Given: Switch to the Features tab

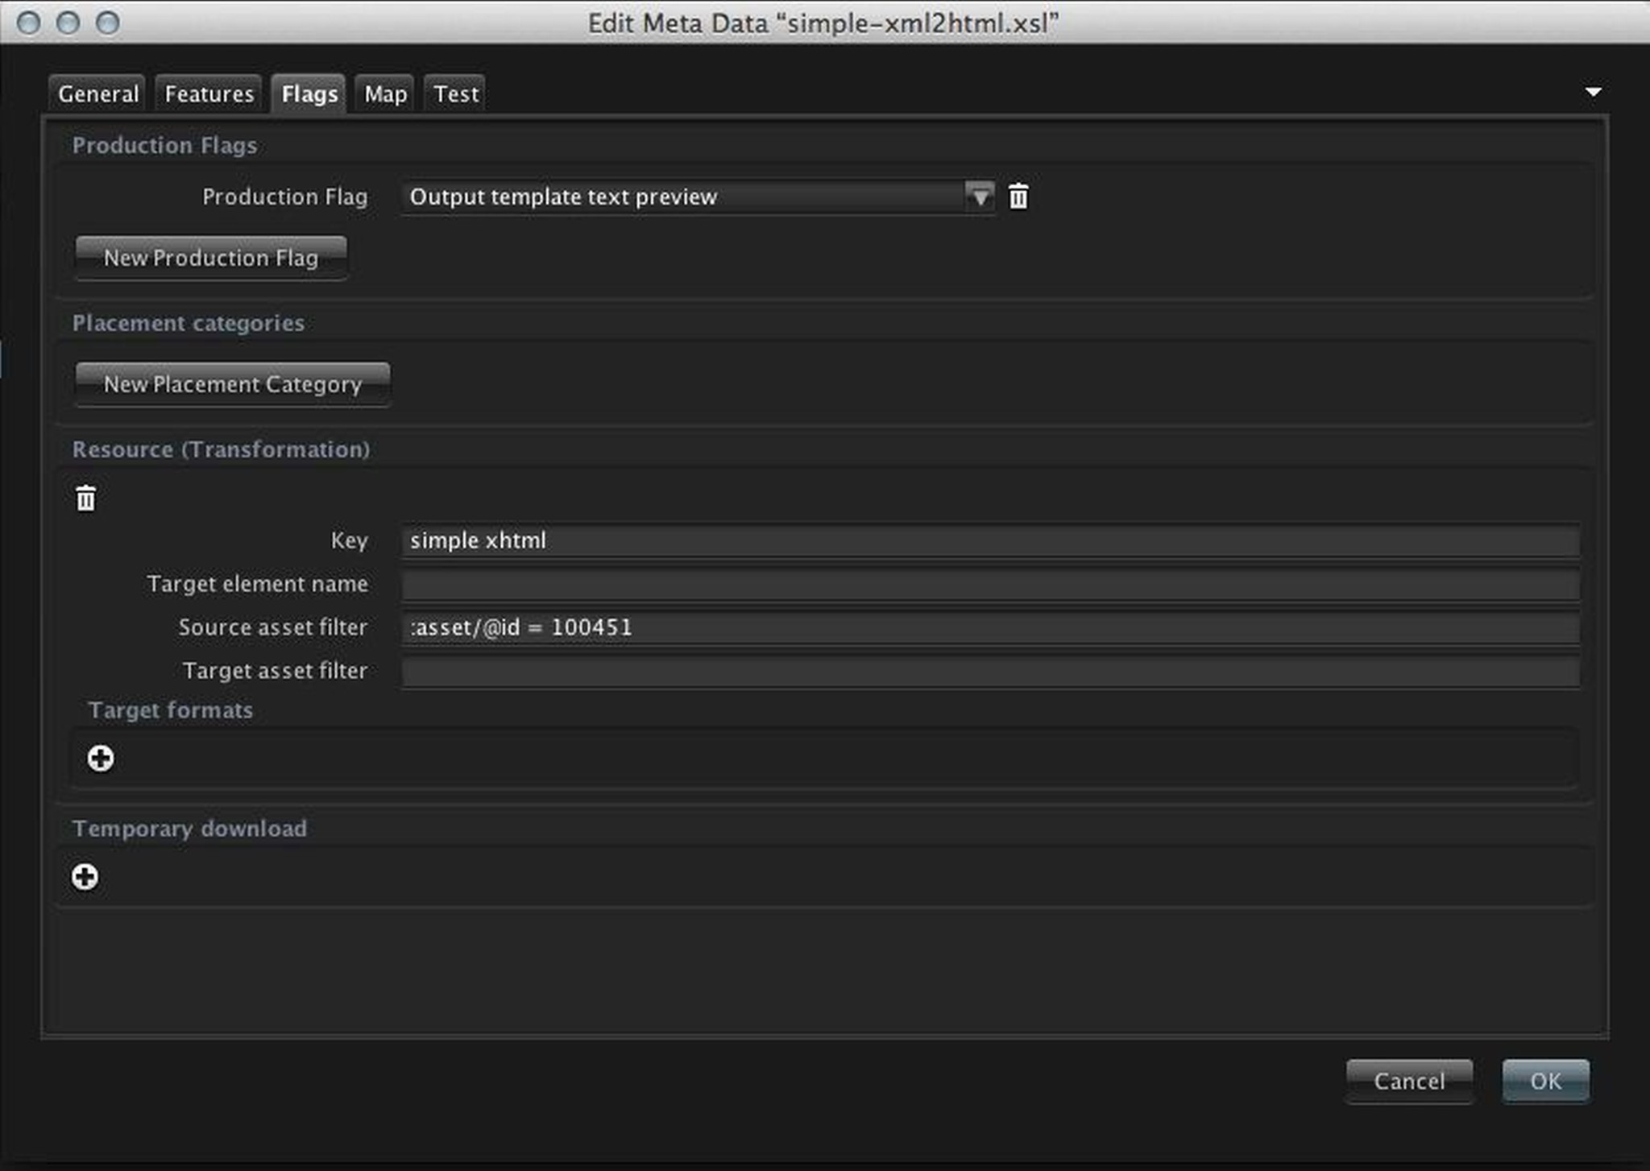Looking at the screenshot, I should pos(209,94).
